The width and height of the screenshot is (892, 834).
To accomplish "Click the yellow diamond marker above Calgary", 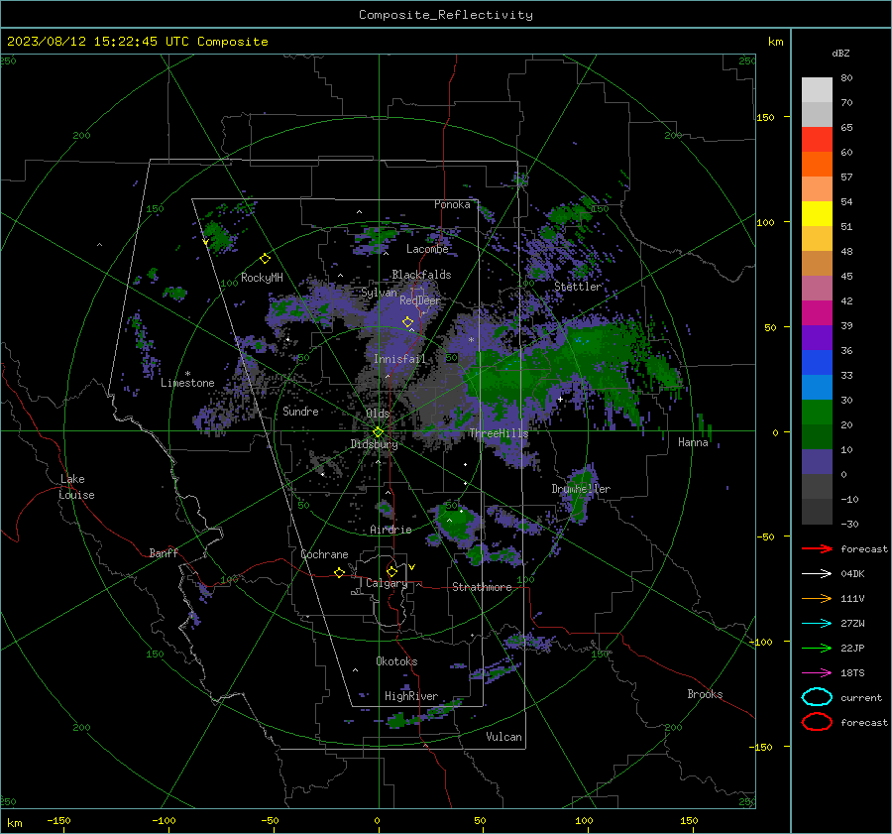I will click(x=391, y=571).
